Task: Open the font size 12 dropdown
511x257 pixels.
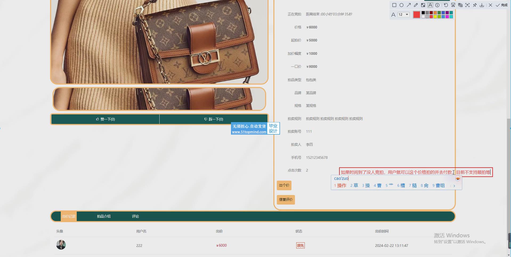Action: coord(404,15)
